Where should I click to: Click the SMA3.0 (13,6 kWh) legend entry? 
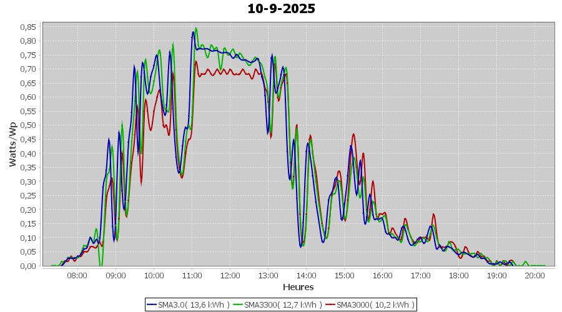point(189,305)
